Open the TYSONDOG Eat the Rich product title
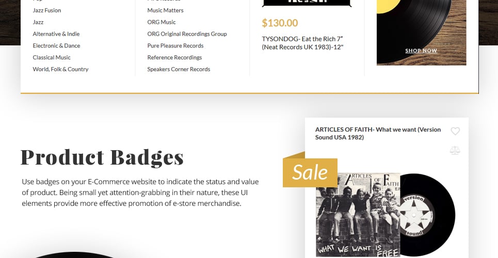Image resolution: width=498 pixels, height=258 pixels. coord(303,43)
